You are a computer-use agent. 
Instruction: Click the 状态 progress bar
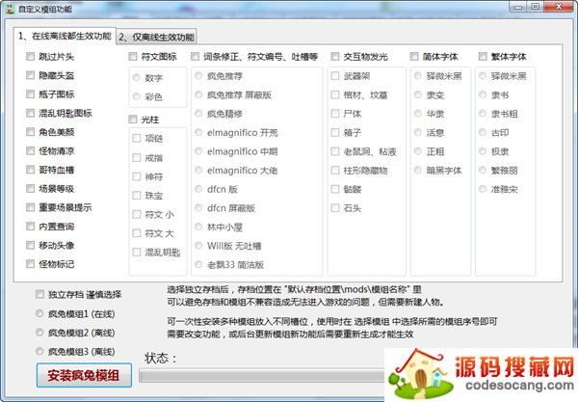(x=260, y=376)
